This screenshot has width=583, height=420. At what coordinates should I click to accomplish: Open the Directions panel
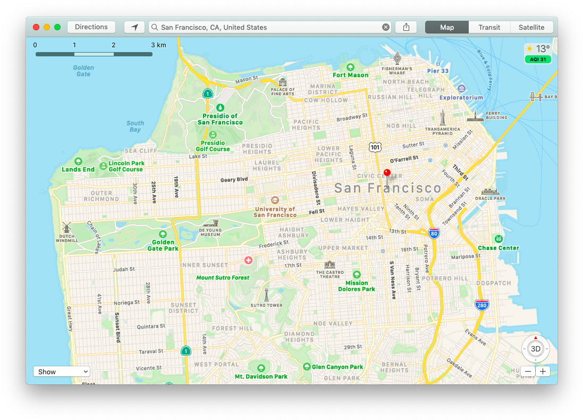pyautogui.click(x=91, y=27)
